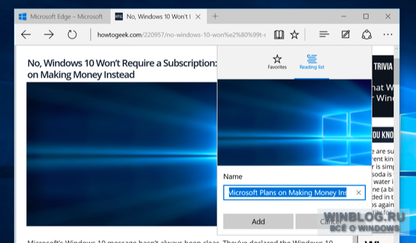Click the article preview thumbnail in the popup
The width and height of the screenshot is (416, 243).
[x=294, y=122]
